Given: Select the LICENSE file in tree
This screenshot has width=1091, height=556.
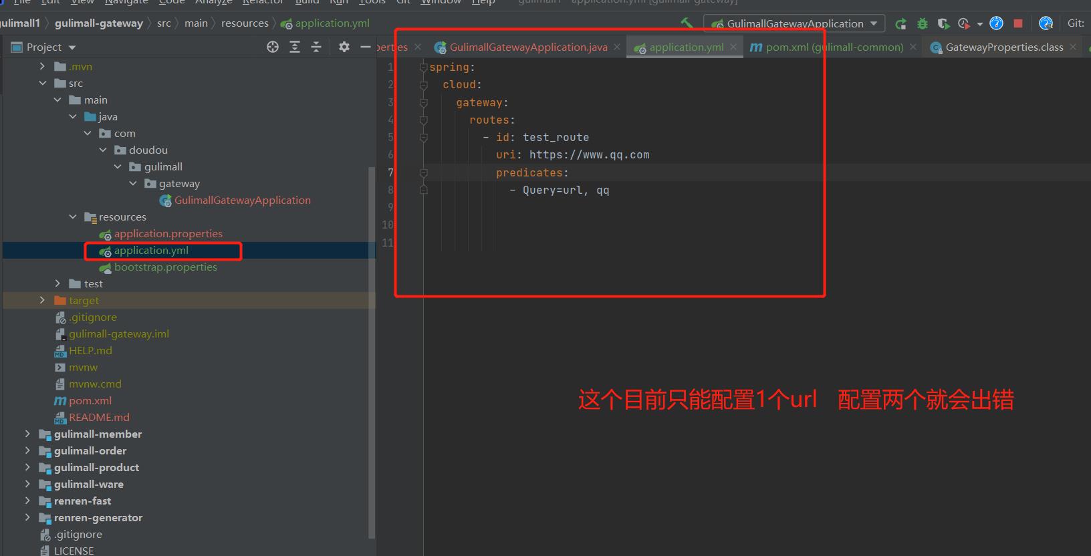Looking at the screenshot, I should point(67,551).
